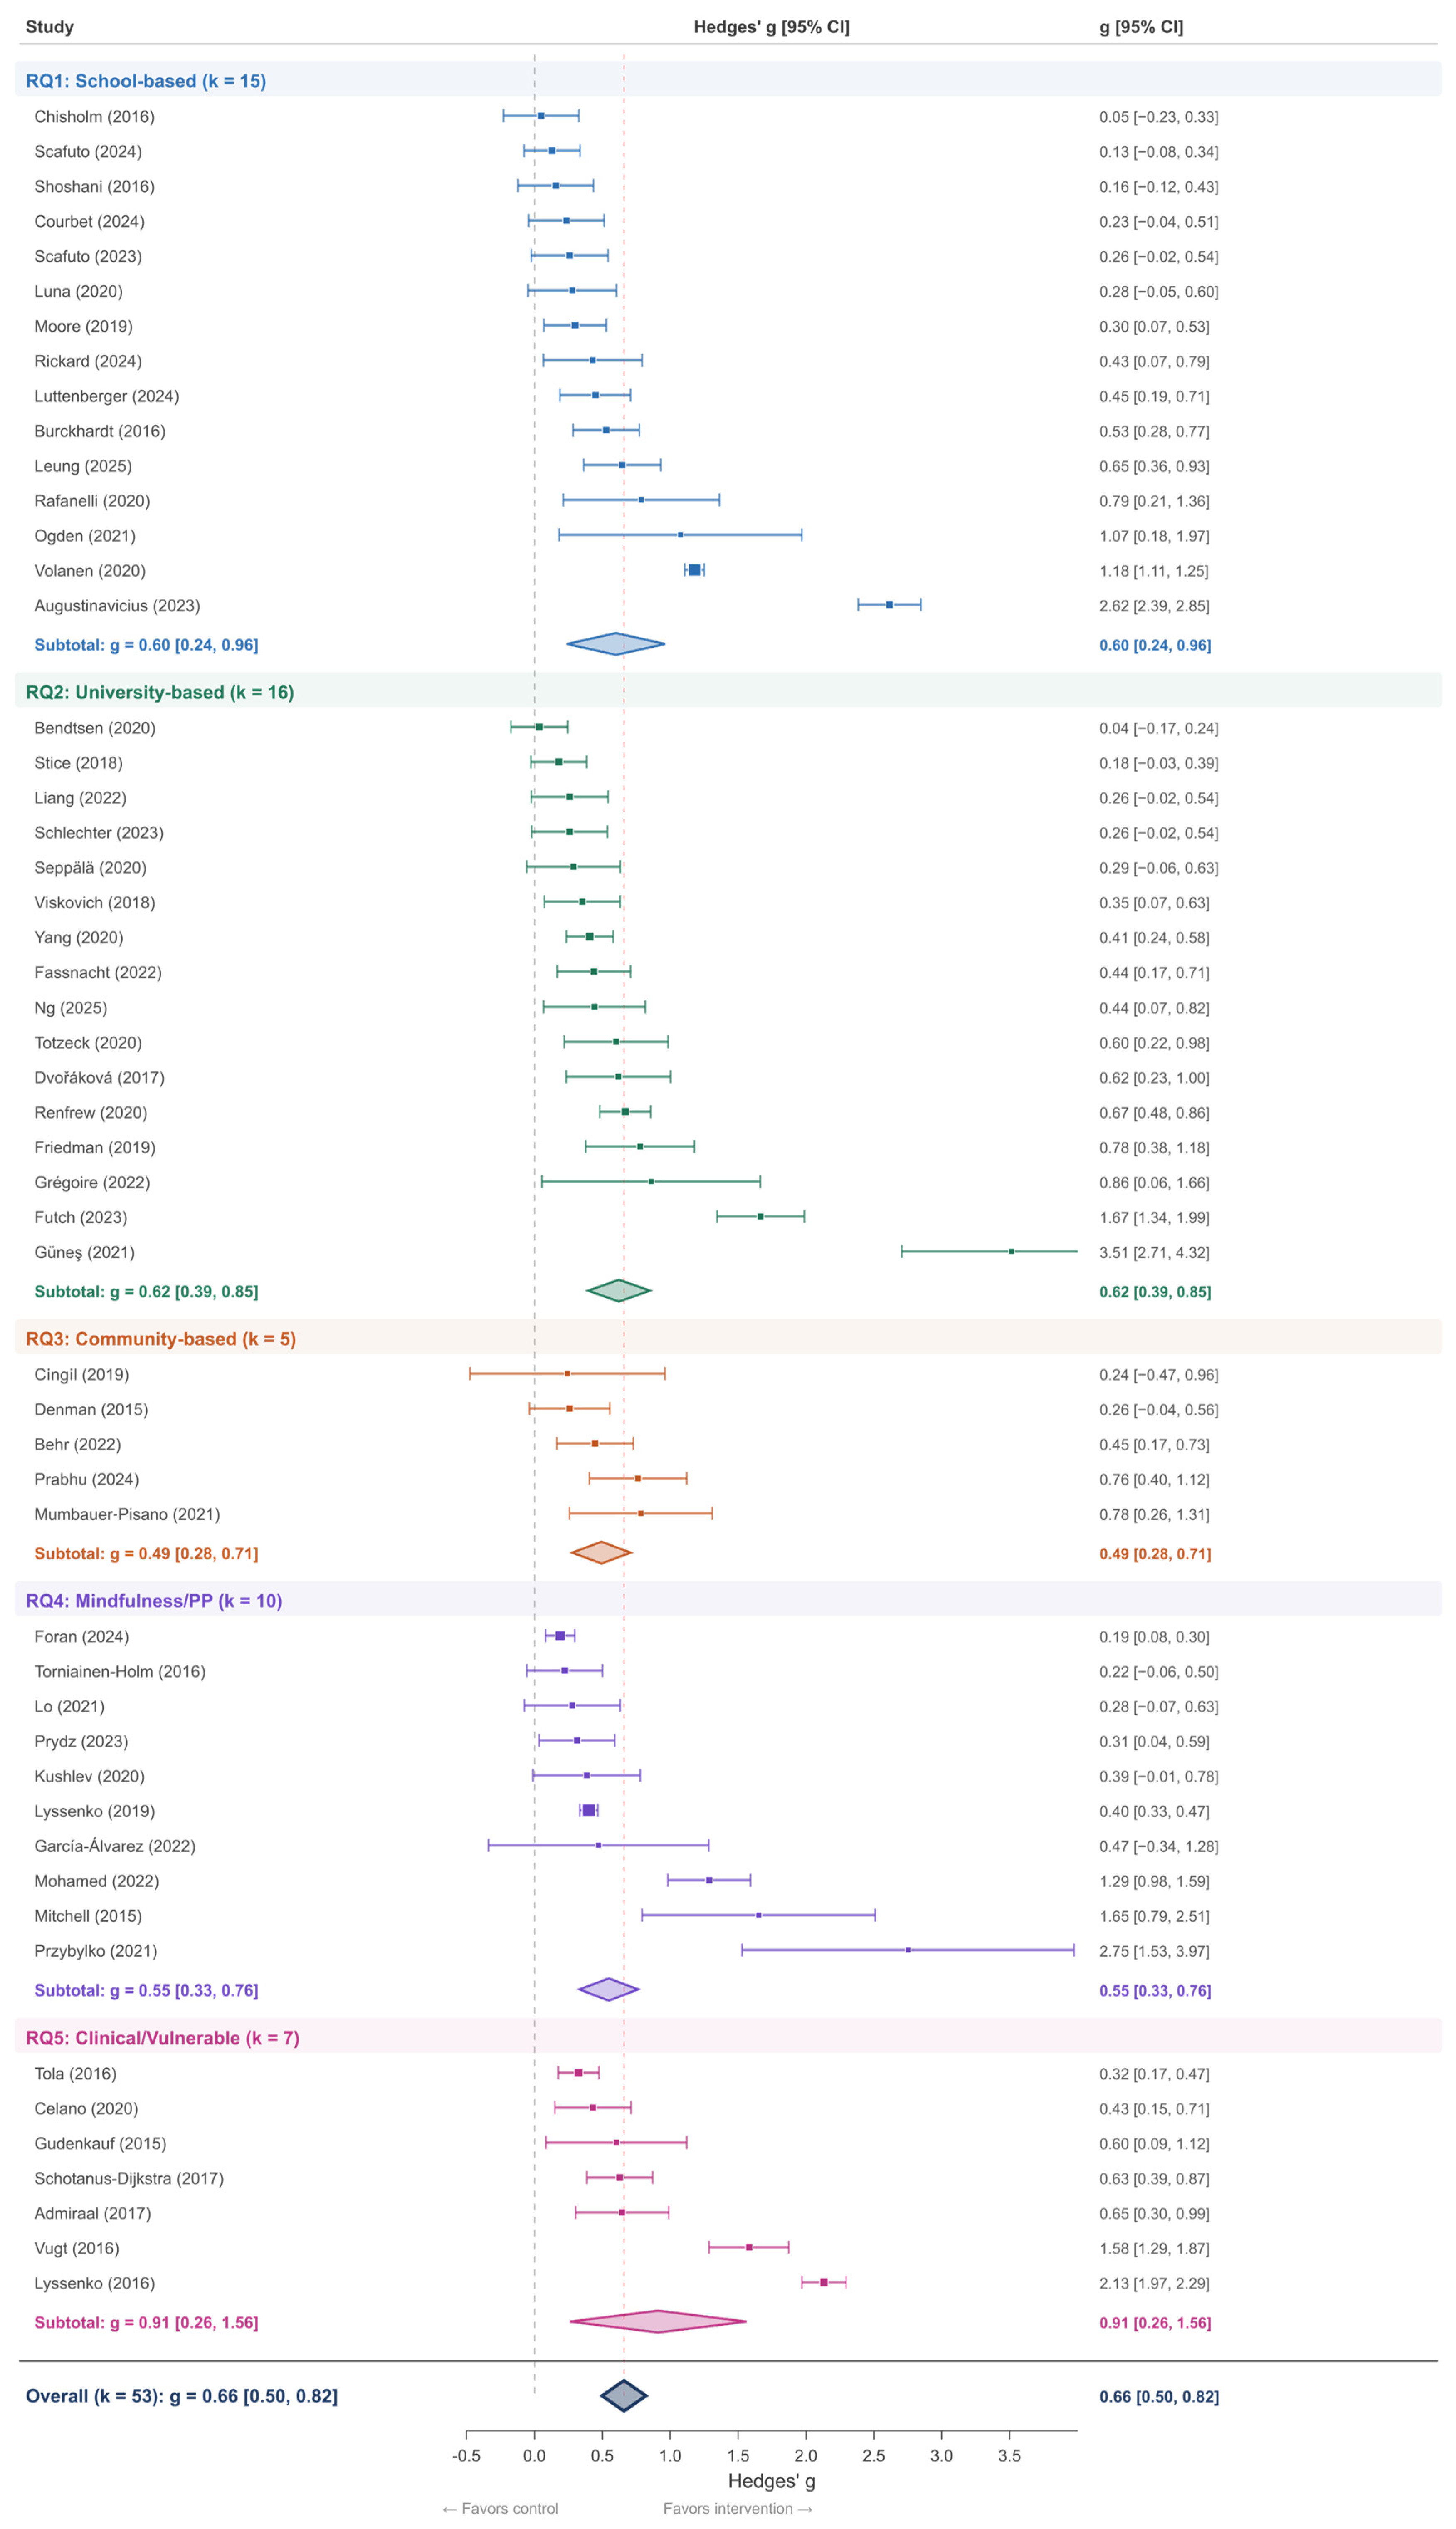This screenshot has height=2529, width=1456.
Task: Click the Mumbauer-Pisano (2021) study label
Action: (x=127, y=1514)
